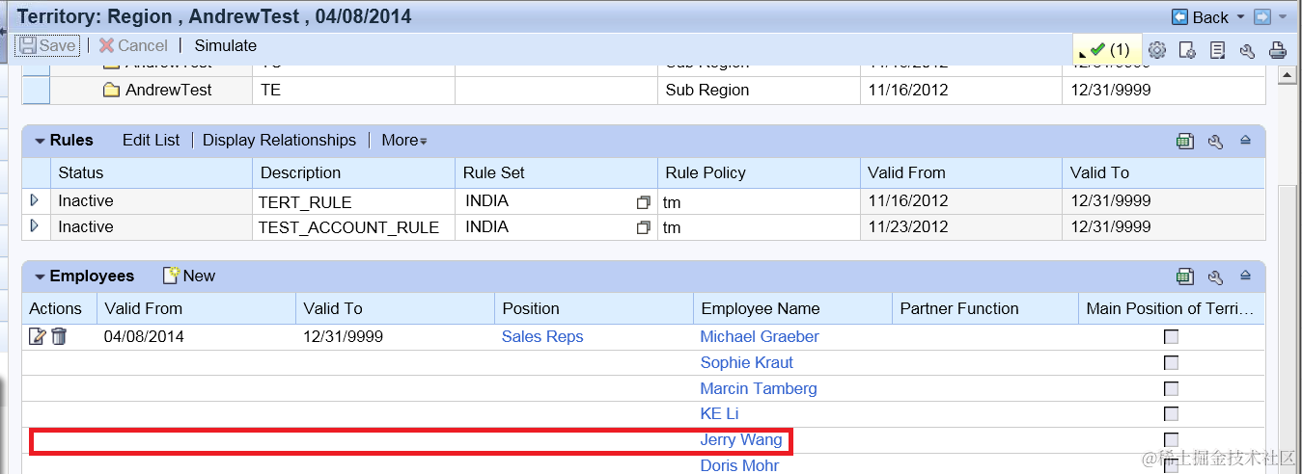Click the printer icon

coord(1277,50)
